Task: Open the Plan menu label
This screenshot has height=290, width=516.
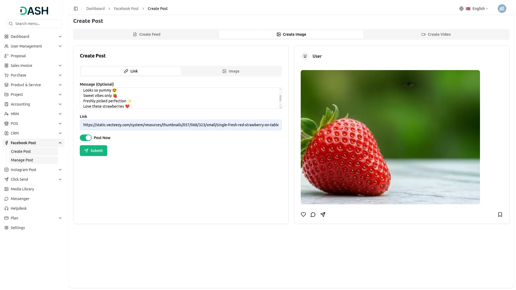Action: 15,218
